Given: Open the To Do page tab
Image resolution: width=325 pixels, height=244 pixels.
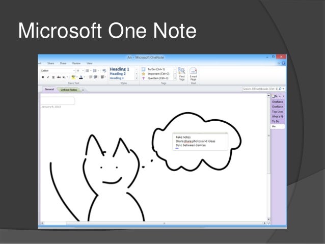Looking at the screenshot, I should tap(278, 121).
